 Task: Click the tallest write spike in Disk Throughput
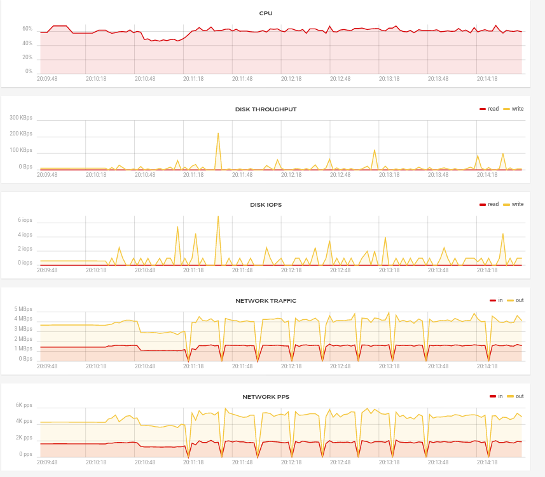pos(218,134)
